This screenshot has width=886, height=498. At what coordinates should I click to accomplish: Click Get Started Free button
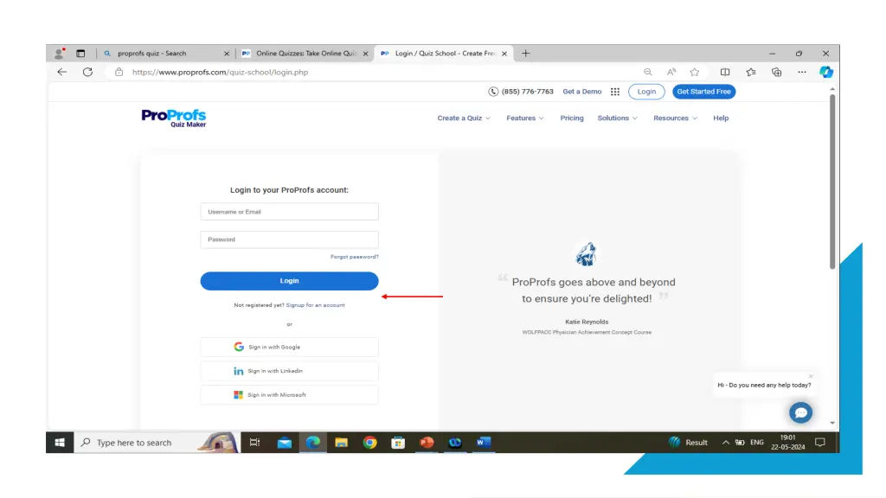703,92
